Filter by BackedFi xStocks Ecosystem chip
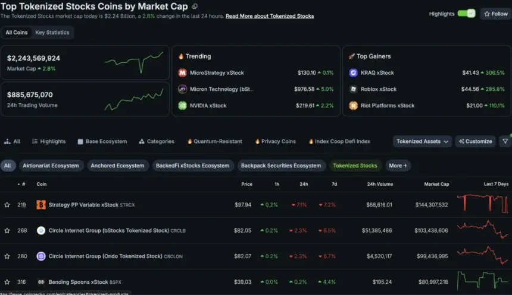 coord(192,166)
